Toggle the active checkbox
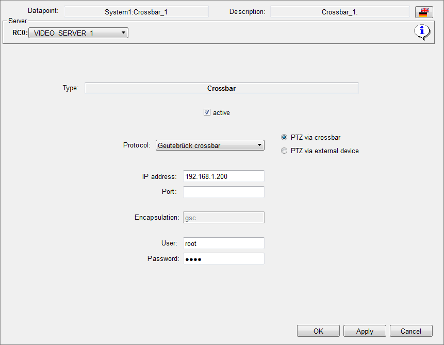 [207, 112]
